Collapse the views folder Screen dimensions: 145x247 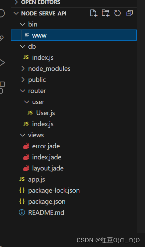(x=23, y=135)
